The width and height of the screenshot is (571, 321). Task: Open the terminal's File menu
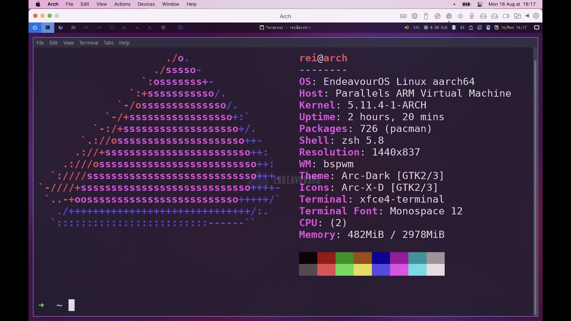coord(40,43)
